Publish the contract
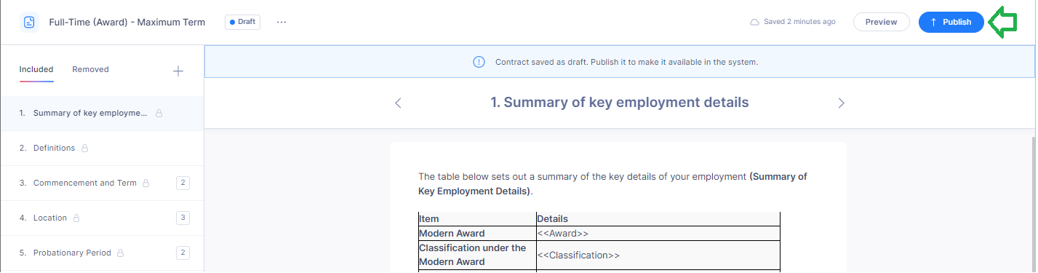 point(951,22)
